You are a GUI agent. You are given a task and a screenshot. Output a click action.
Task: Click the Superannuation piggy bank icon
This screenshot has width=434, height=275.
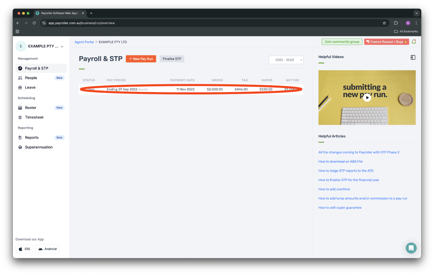pos(20,147)
